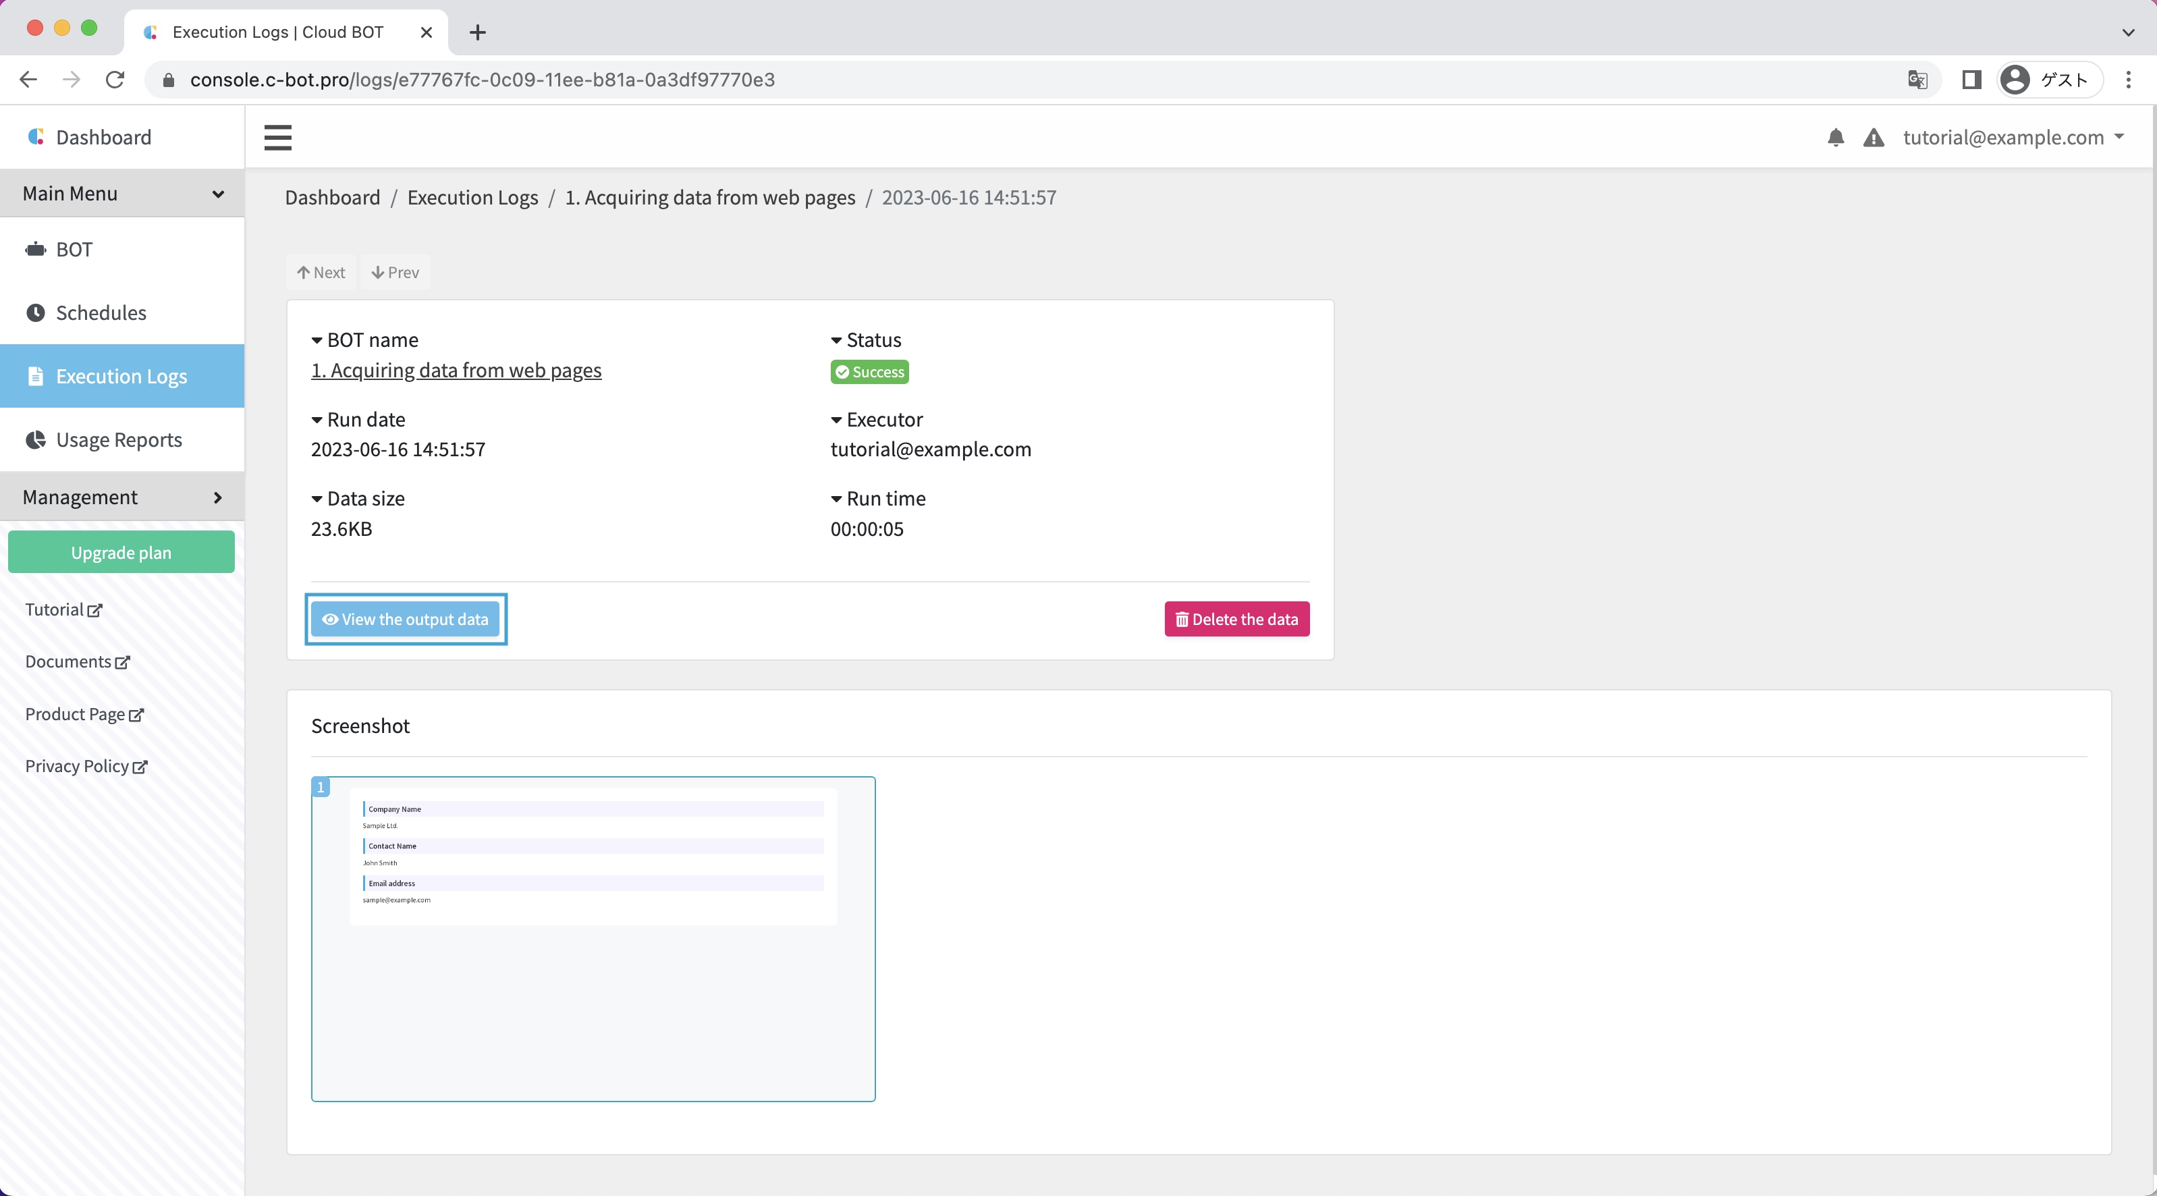Click the green Upgrade plan button
The height and width of the screenshot is (1196, 2157).
point(121,553)
